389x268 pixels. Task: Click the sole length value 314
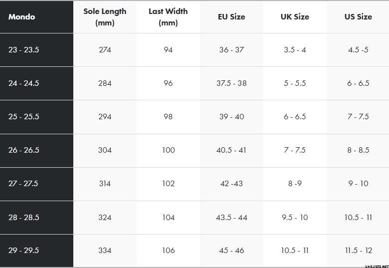(105, 184)
